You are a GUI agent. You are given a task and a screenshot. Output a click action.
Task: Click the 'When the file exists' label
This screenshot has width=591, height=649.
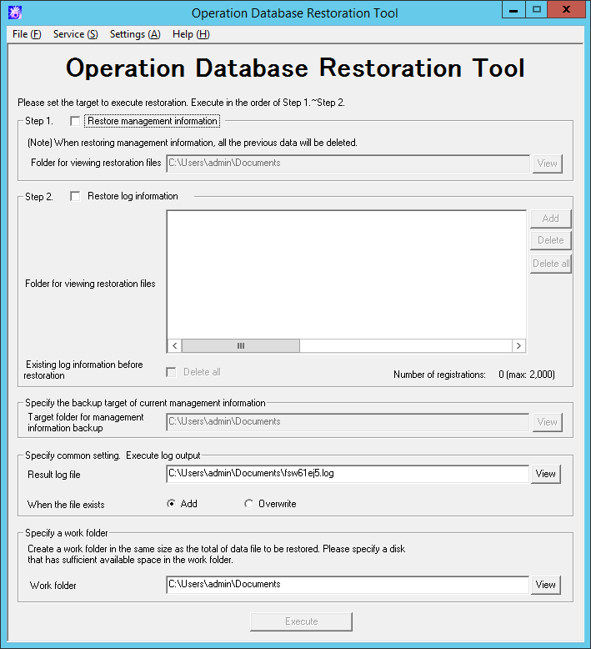pyautogui.click(x=66, y=505)
